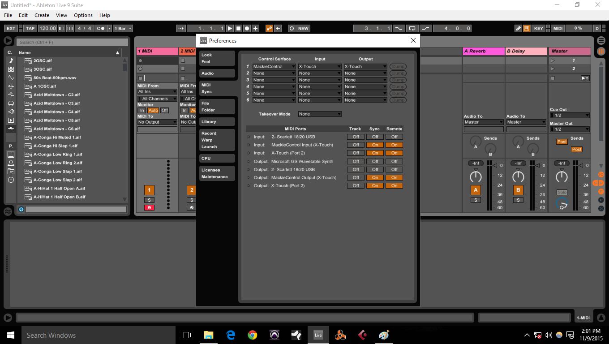Screen dimensions: 609x344
Task: Enable Remote for Input Scarlett 18i20 USB
Action: (394, 137)
